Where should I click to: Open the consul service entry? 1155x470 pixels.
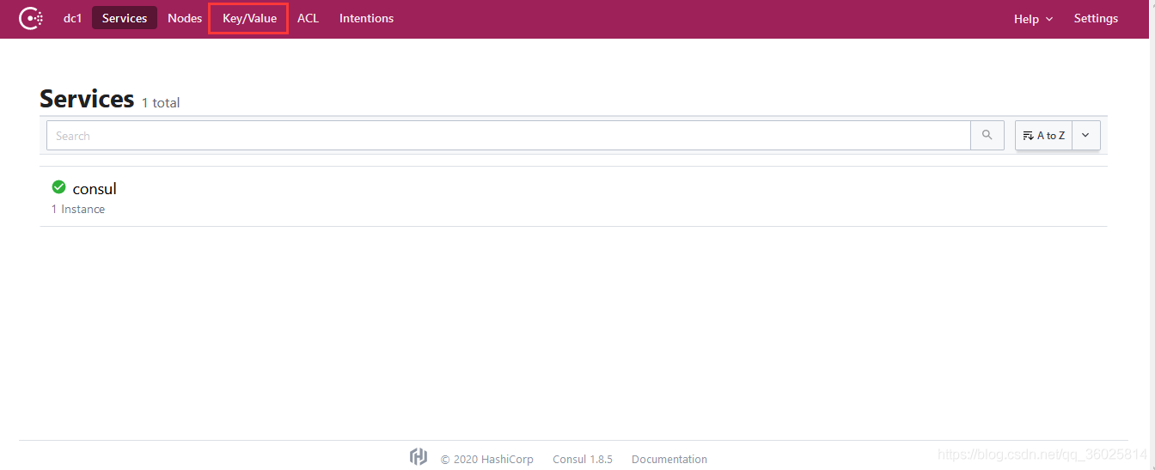573,197
